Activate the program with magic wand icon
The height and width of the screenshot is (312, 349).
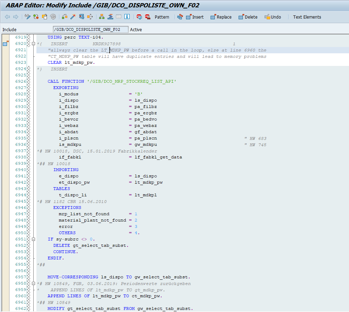tap(73, 17)
